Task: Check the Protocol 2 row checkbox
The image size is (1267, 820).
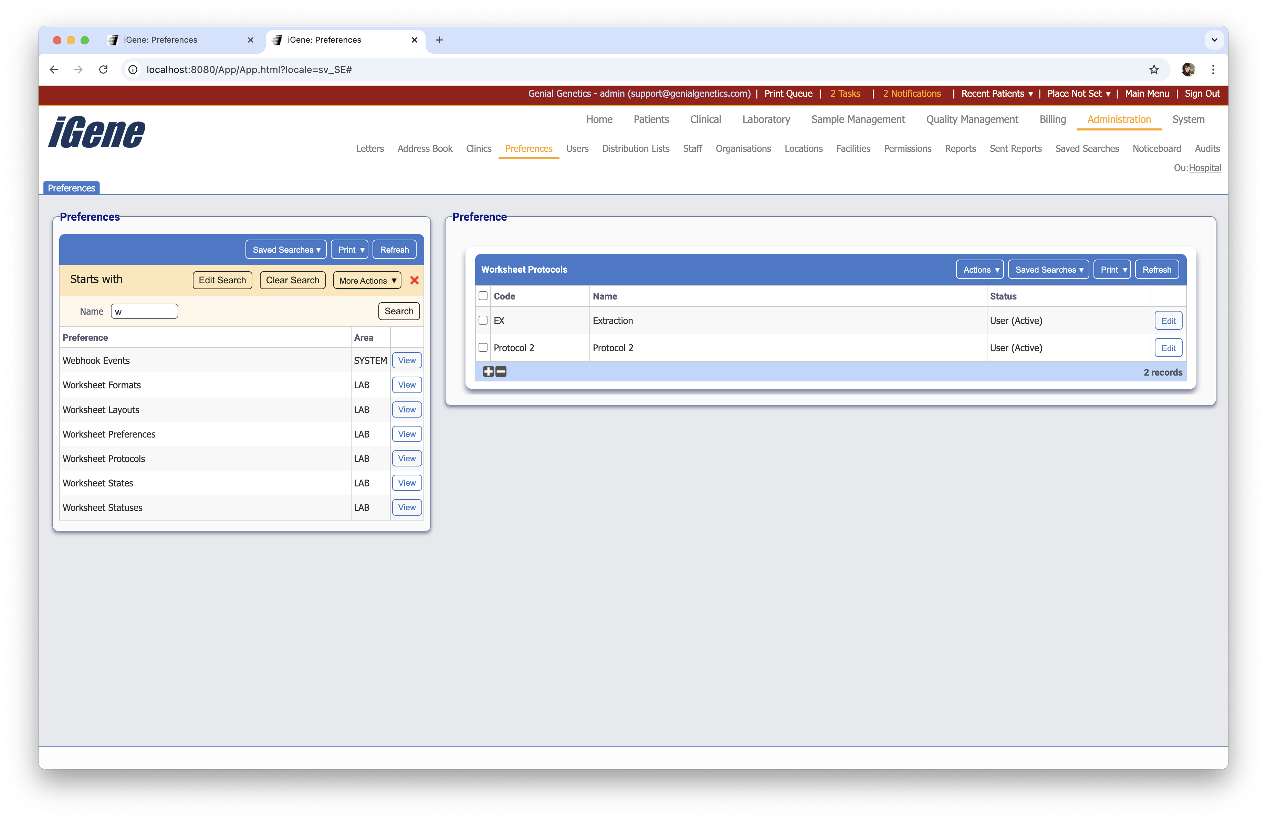Action: (x=483, y=347)
